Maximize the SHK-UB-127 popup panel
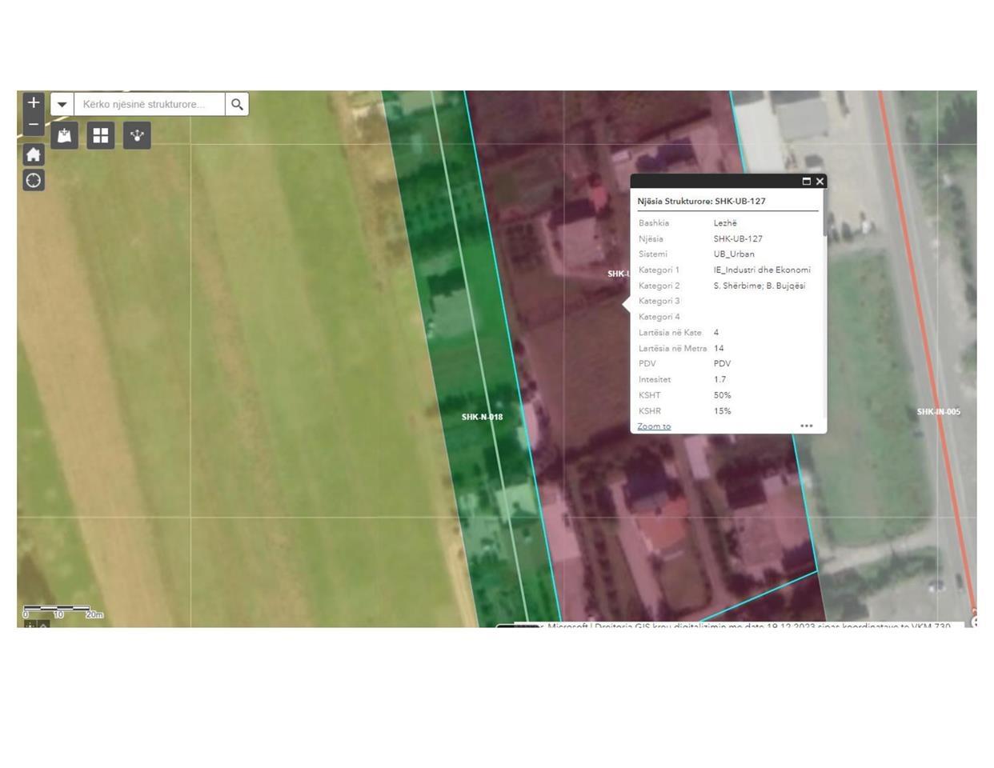This screenshot has height=768, width=994. coord(806,182)
